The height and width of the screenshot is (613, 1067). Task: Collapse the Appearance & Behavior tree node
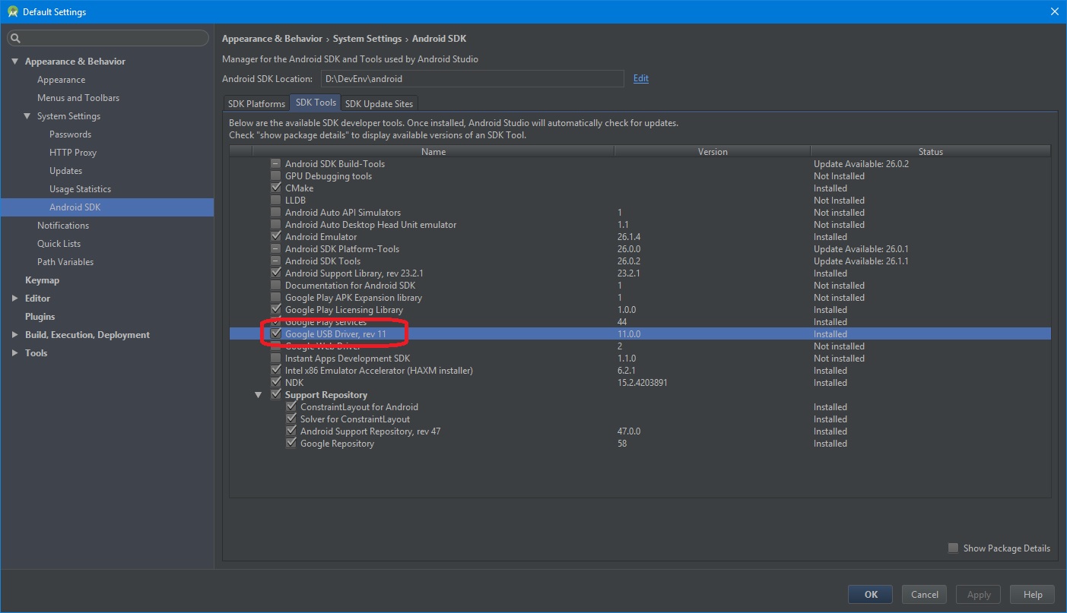[x=14, y=62]
